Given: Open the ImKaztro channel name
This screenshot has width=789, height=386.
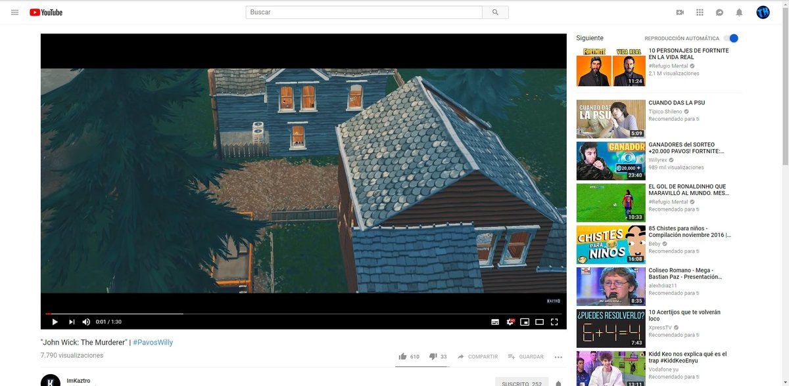Looking at the screenshot, I should [x=78, y=381].
